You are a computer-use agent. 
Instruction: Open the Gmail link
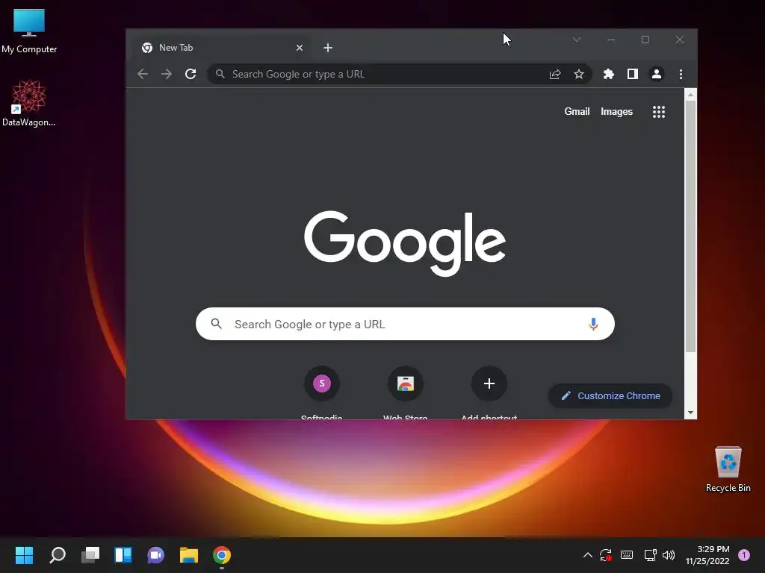(577, 112)
